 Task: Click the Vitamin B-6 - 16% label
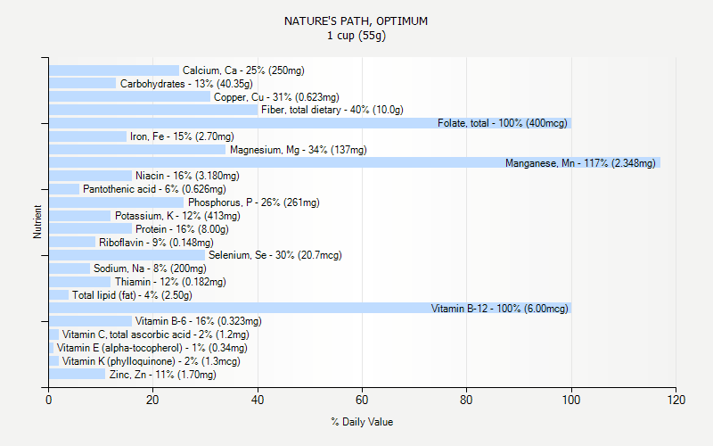(x=198, y=321)
